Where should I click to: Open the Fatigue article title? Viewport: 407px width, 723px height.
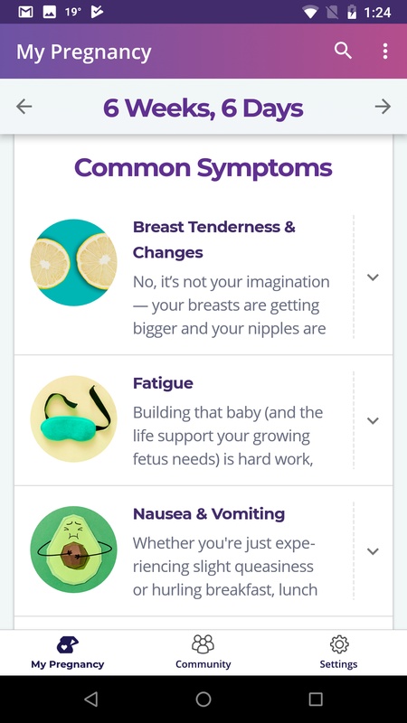(x=163, y=383)
